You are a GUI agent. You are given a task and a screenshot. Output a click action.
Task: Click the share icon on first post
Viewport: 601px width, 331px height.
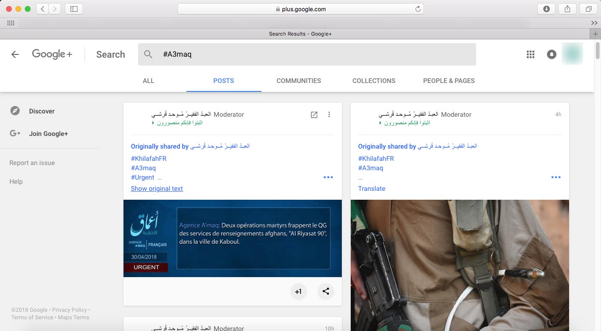[x=326, y=292]
